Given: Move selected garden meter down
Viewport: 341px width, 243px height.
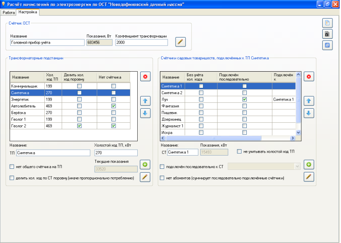Looking at the screenshot, I should 309,113.
